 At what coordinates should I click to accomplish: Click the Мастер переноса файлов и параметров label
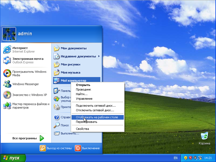[x=31, y=106]
